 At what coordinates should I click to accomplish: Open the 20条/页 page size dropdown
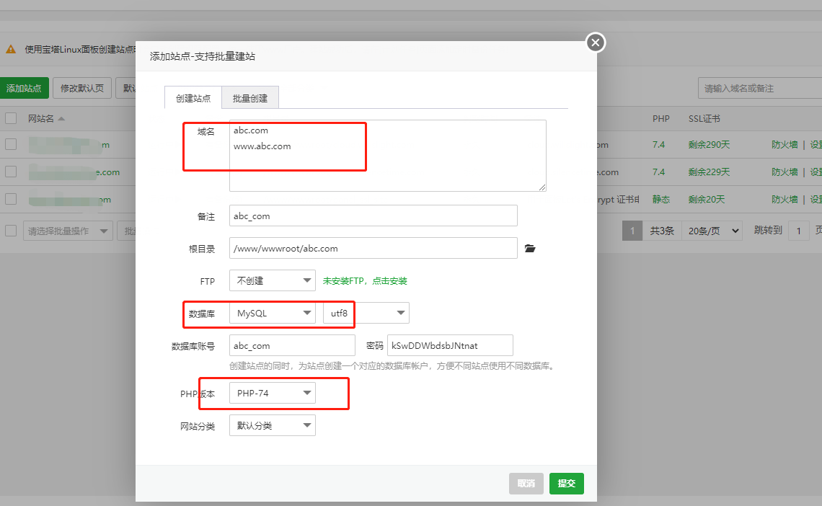711,230
